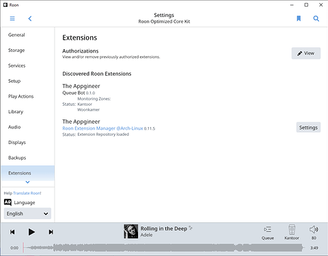Click the Discovered Roon Extensions heading
Viewport: 328px width, 256px height.
97,74
